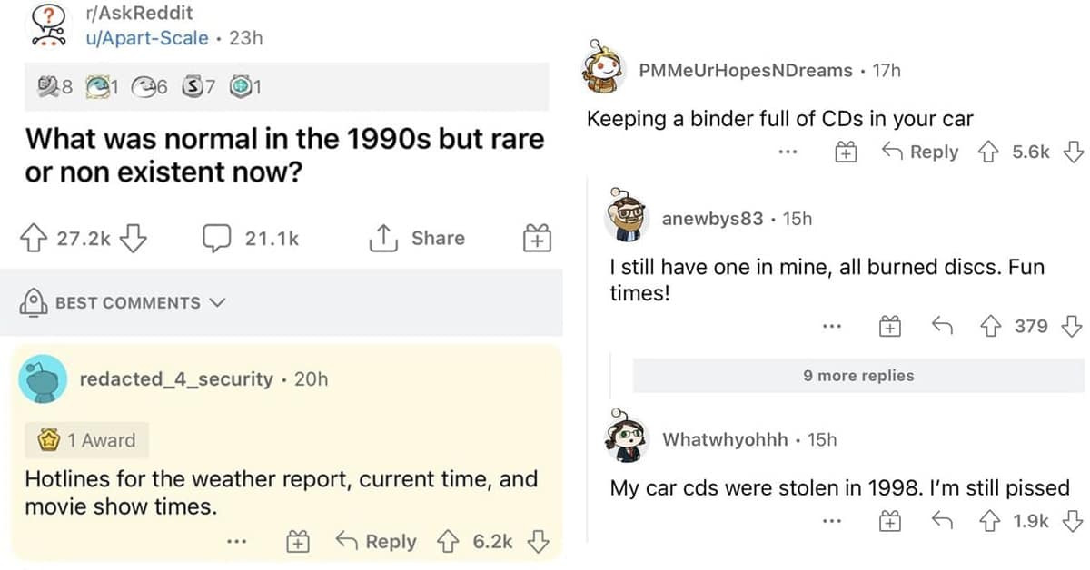Click the Share icon on the post
This screenshot has height=570, width=1090.
click(x=415, y=238)
